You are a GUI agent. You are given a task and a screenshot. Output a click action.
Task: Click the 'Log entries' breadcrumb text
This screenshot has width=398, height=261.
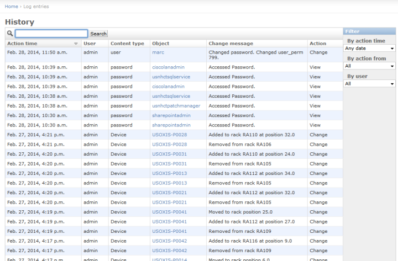coord(36,7)
